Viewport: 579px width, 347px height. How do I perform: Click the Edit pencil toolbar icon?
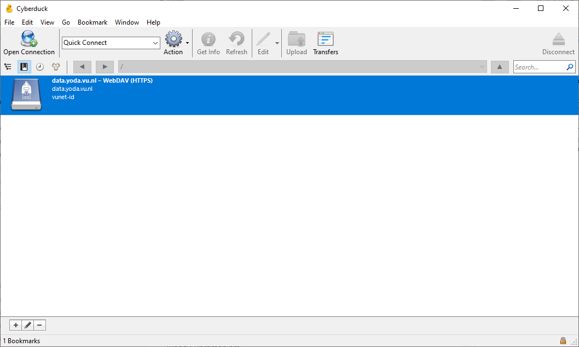[263, 39]
